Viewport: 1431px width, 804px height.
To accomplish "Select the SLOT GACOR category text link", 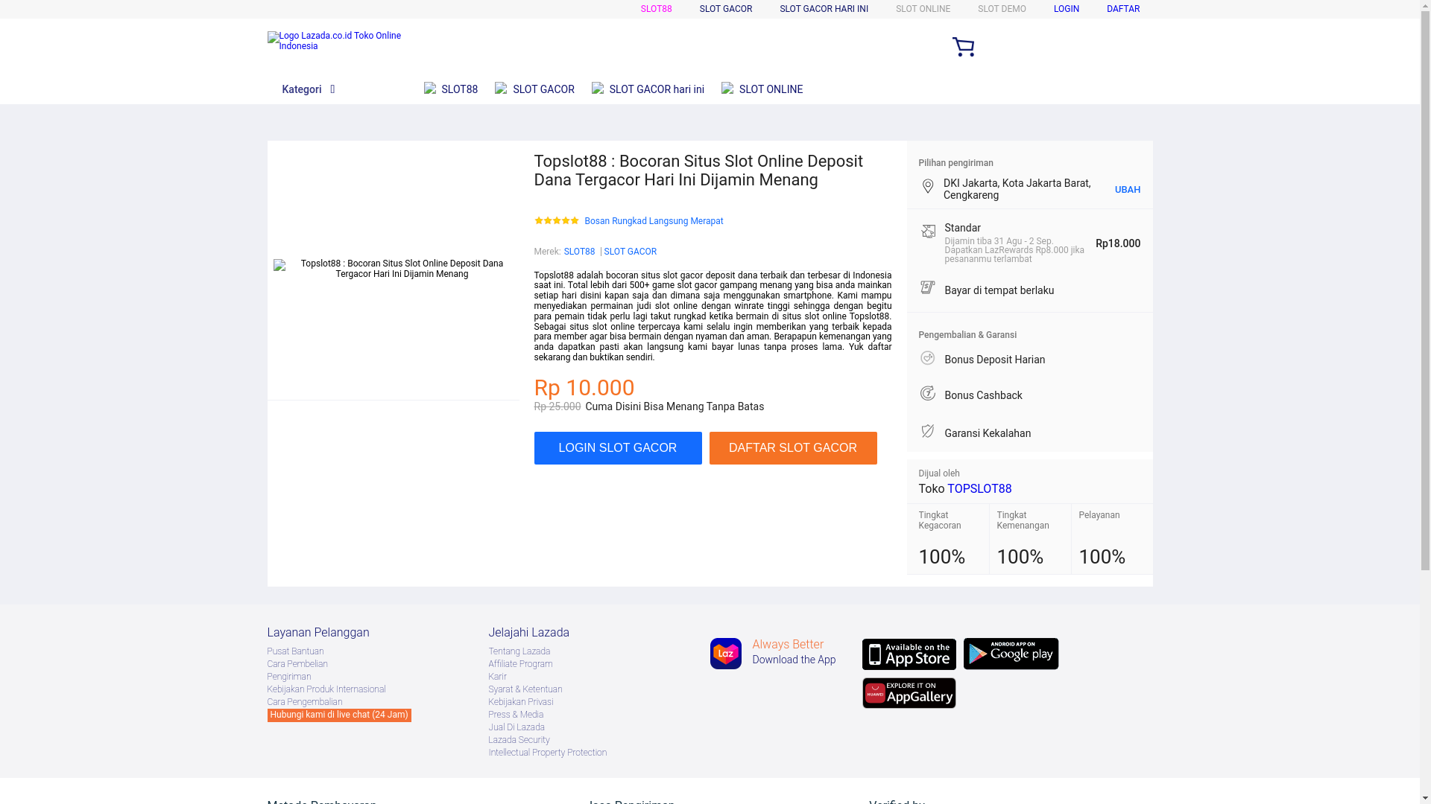I will click(x=543, y=89).
